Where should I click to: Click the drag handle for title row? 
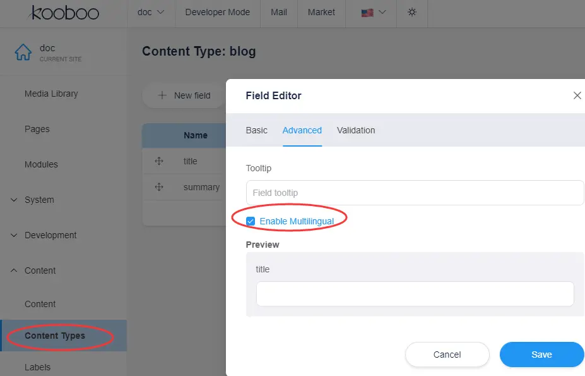point(159,161)
